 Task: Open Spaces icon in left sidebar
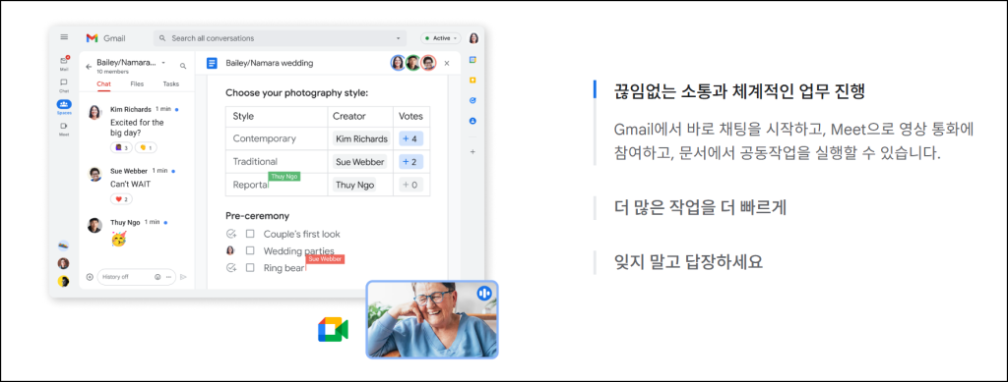pyautogui.click(x=64, y=106)
